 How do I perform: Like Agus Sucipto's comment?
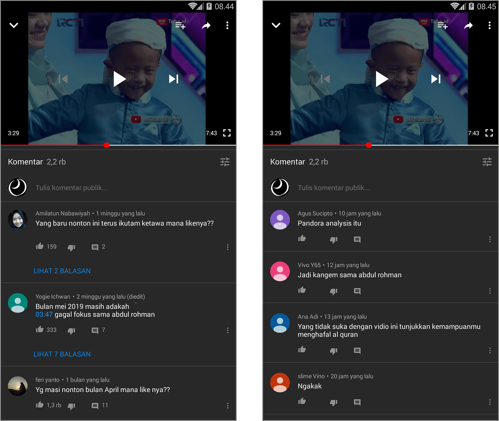302,238
